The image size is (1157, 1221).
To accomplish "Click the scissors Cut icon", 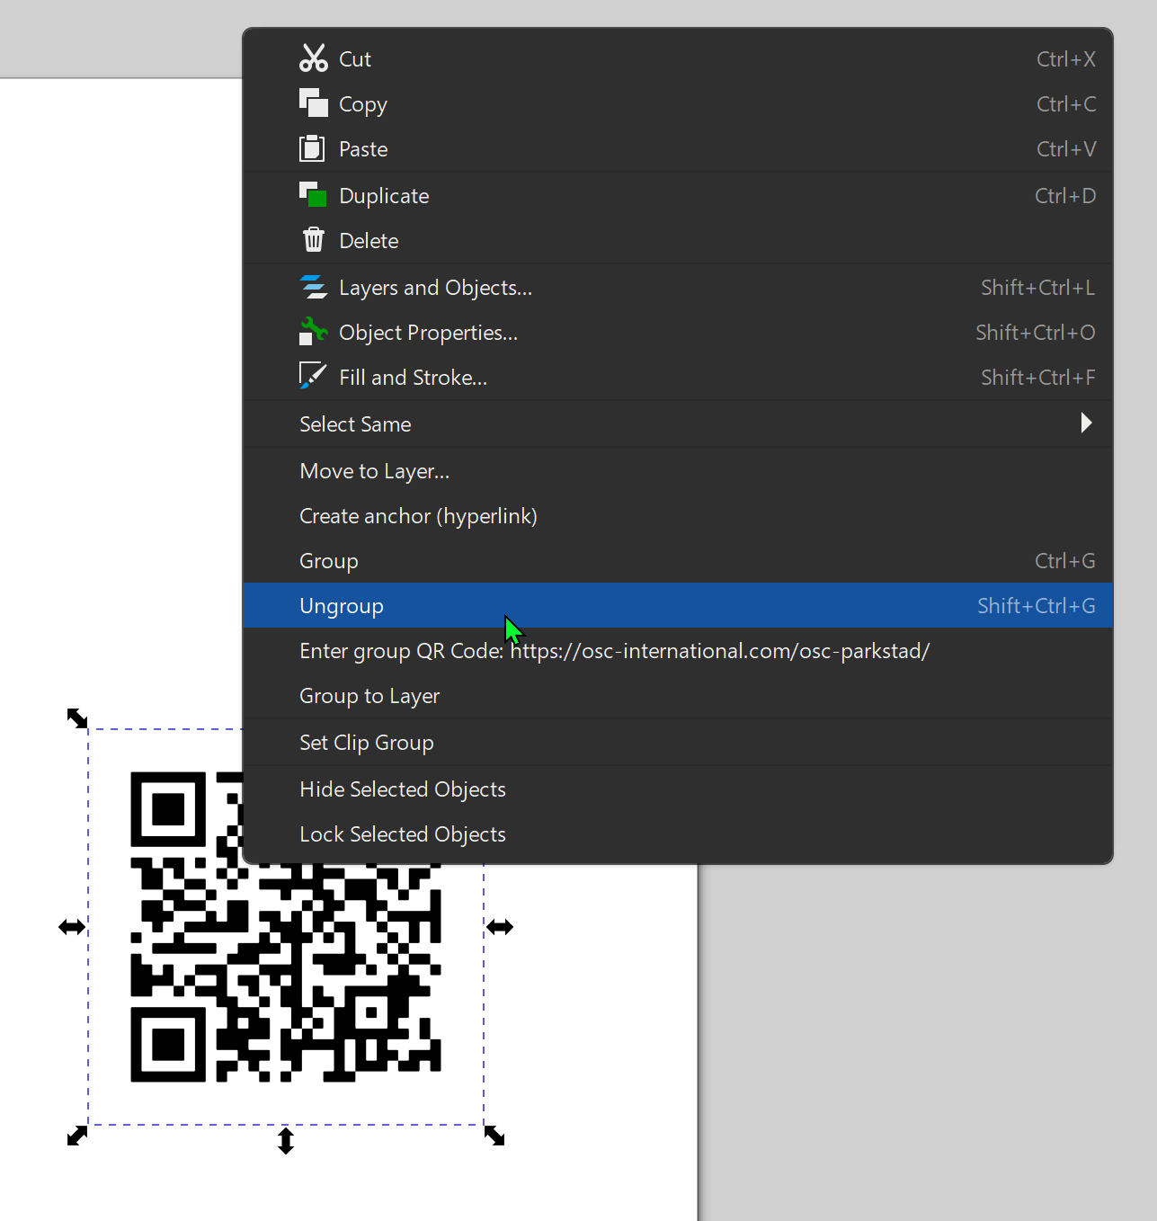I will tap(313, 57).
